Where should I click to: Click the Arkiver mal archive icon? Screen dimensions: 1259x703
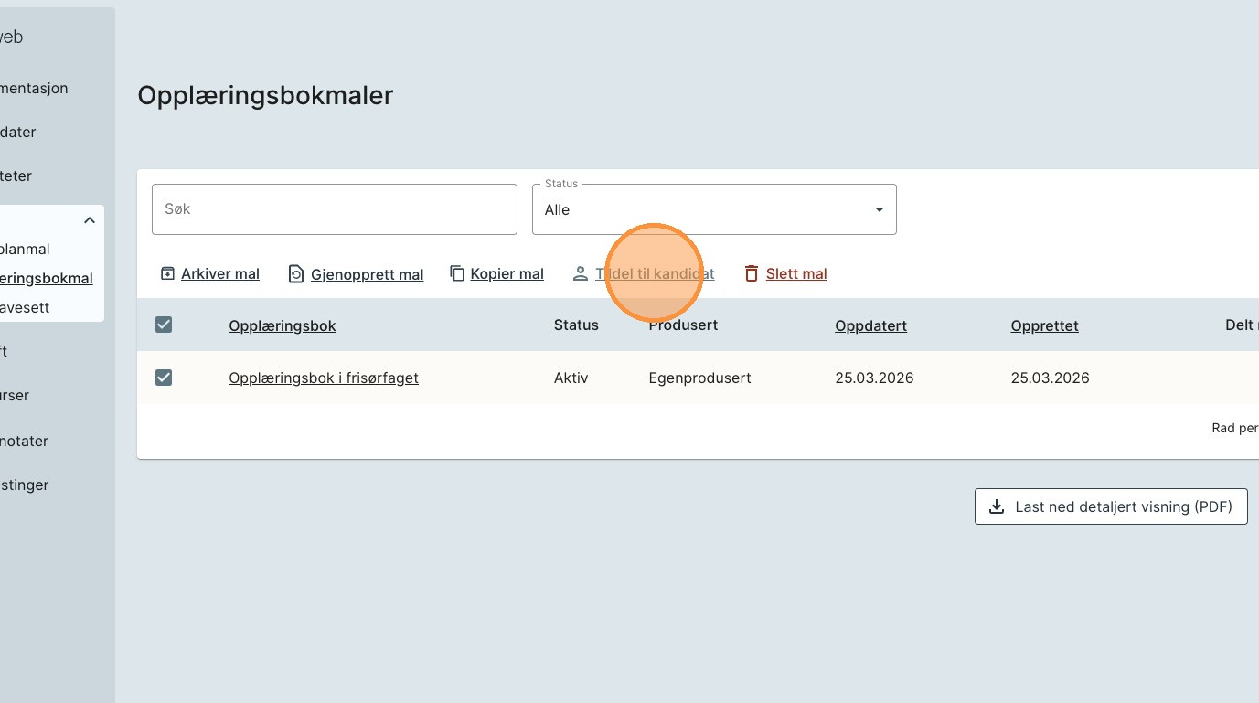[167, 273]
